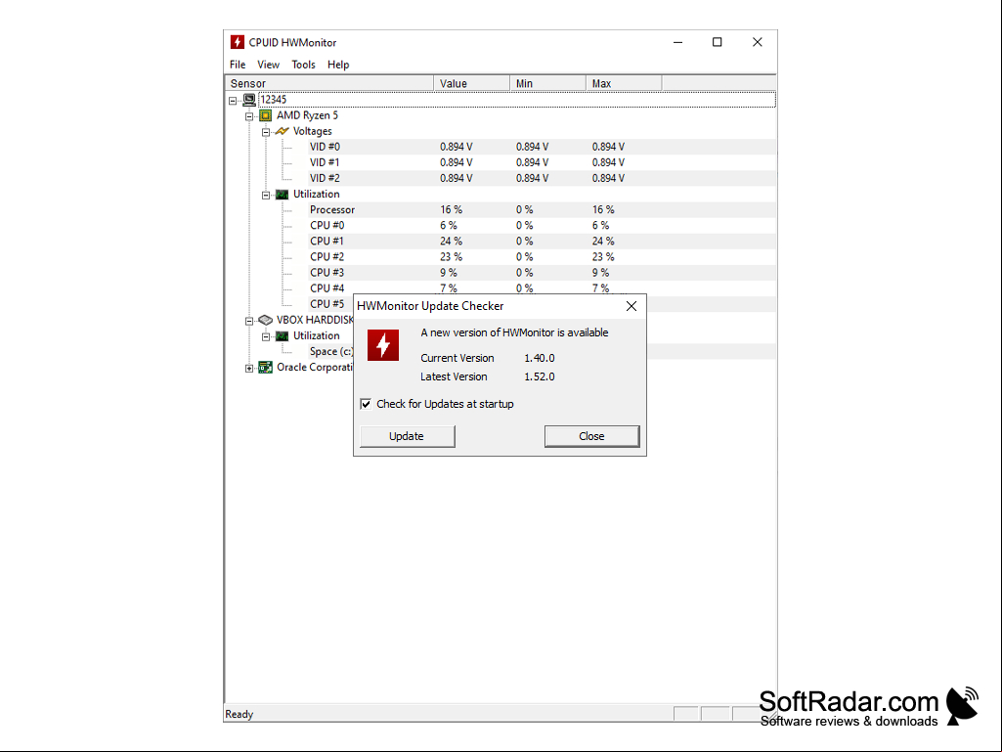Select the Voltages row
The image size is (1002, 752).
313,131
